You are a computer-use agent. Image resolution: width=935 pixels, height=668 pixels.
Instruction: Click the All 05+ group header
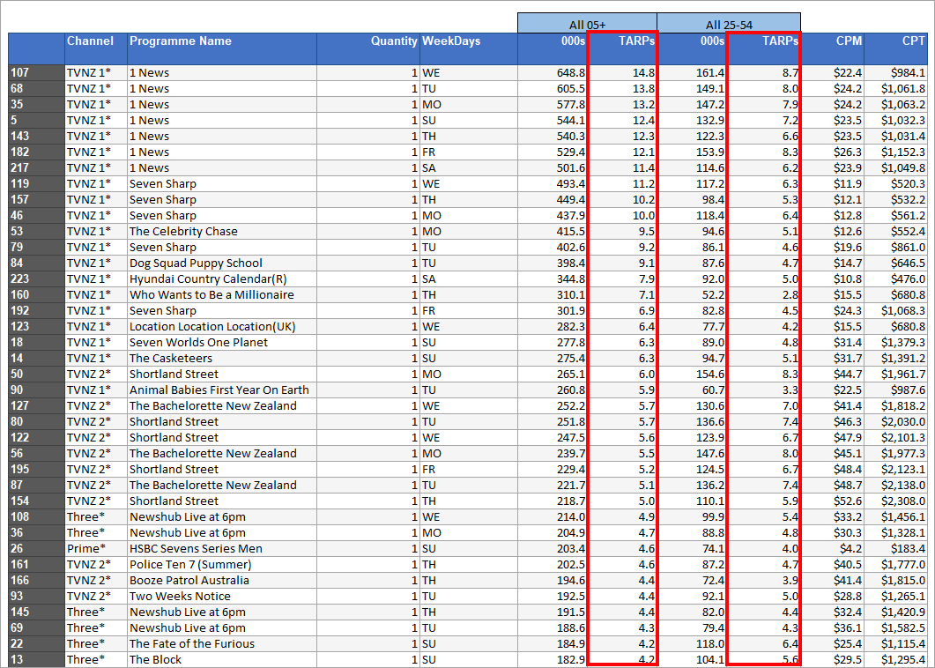click(588, 23)
